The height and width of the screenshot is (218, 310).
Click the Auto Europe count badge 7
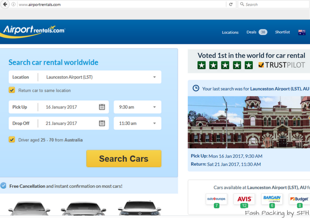tap(217, 206)
